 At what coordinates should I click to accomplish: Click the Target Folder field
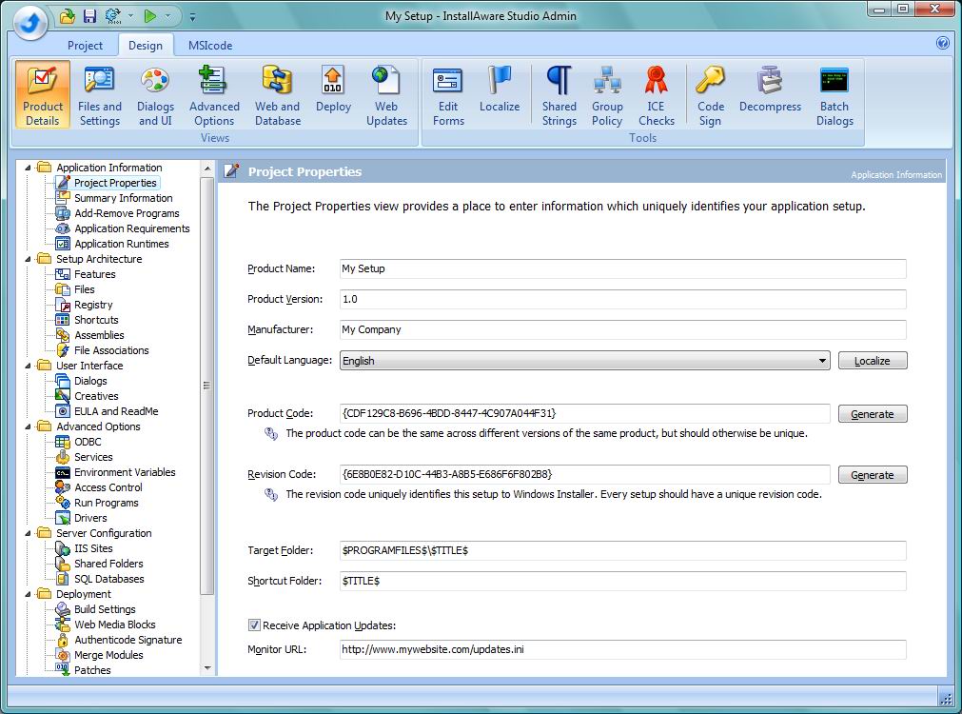[x=622, y=550]
